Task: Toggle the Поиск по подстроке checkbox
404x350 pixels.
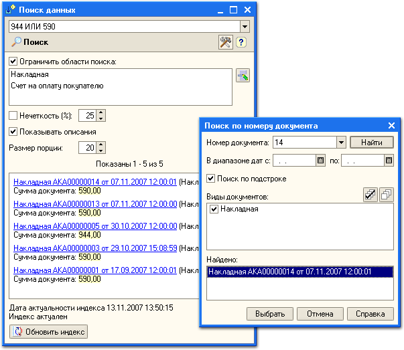Action: tap(212, 179)
